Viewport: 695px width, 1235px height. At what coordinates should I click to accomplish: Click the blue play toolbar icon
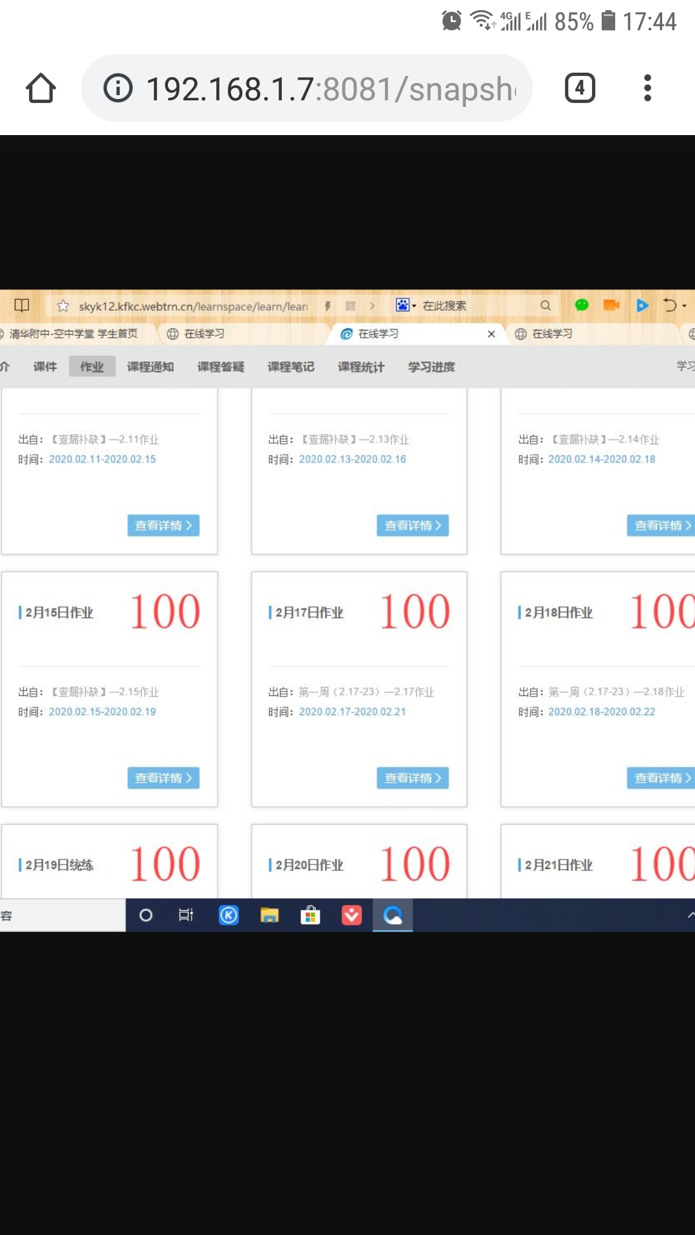coord(642,306)
